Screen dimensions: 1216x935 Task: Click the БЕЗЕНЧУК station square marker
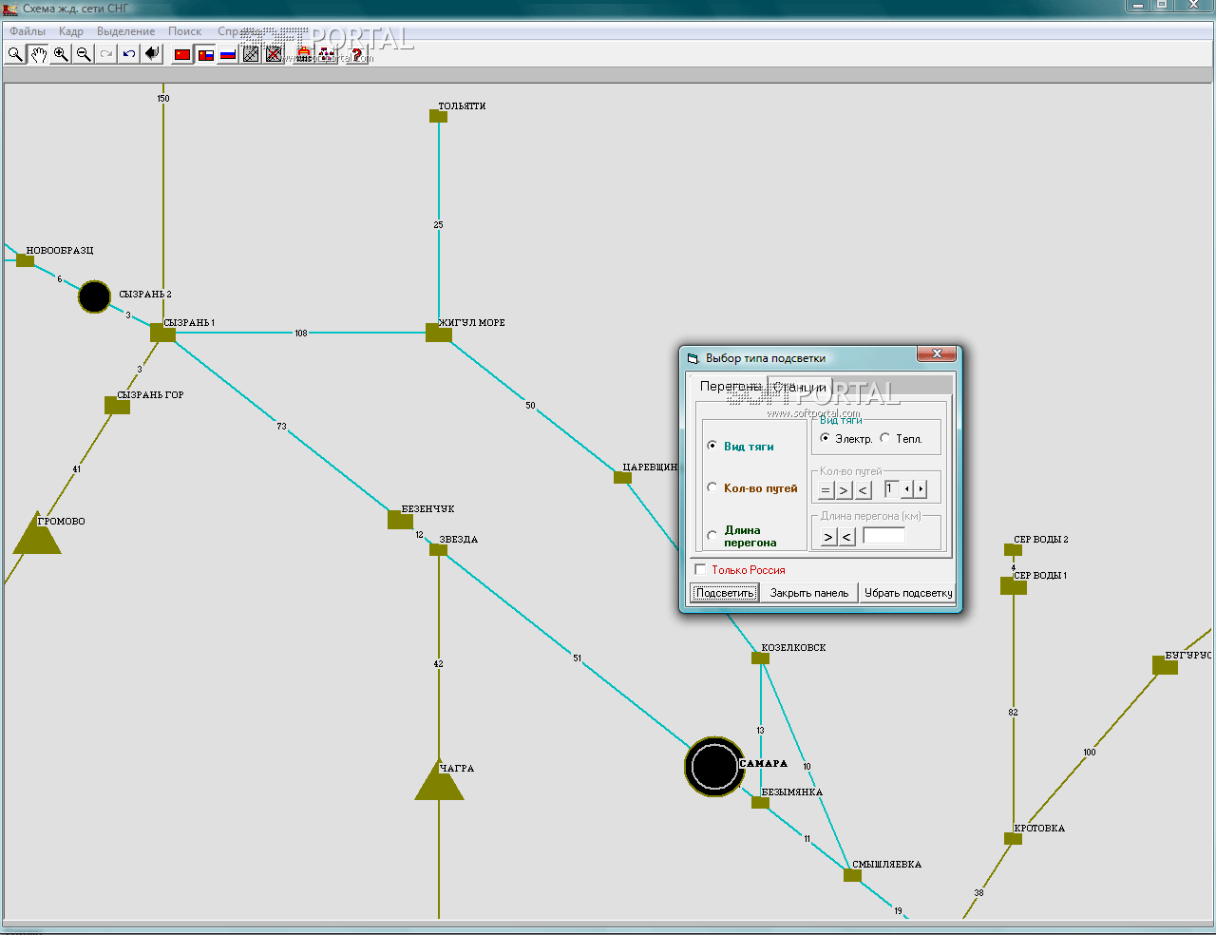(400, 520)
